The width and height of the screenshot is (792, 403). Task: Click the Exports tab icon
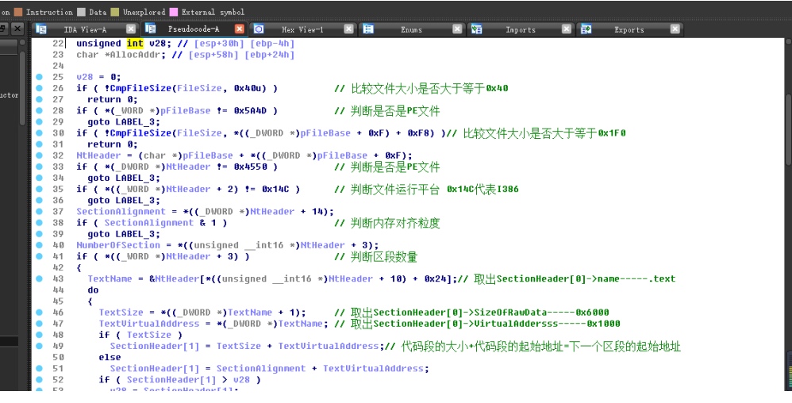[586, 29]
